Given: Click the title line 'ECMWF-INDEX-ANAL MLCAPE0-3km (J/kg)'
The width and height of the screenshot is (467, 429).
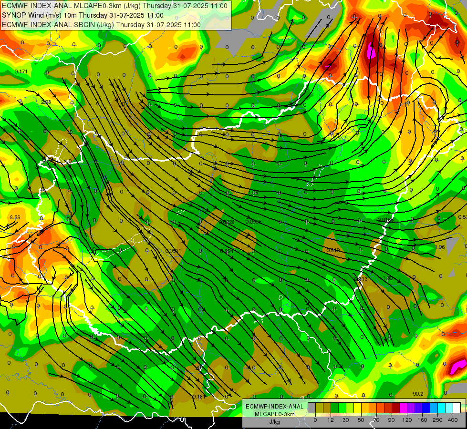Looking at the screenshot, I should click(114, 6).
